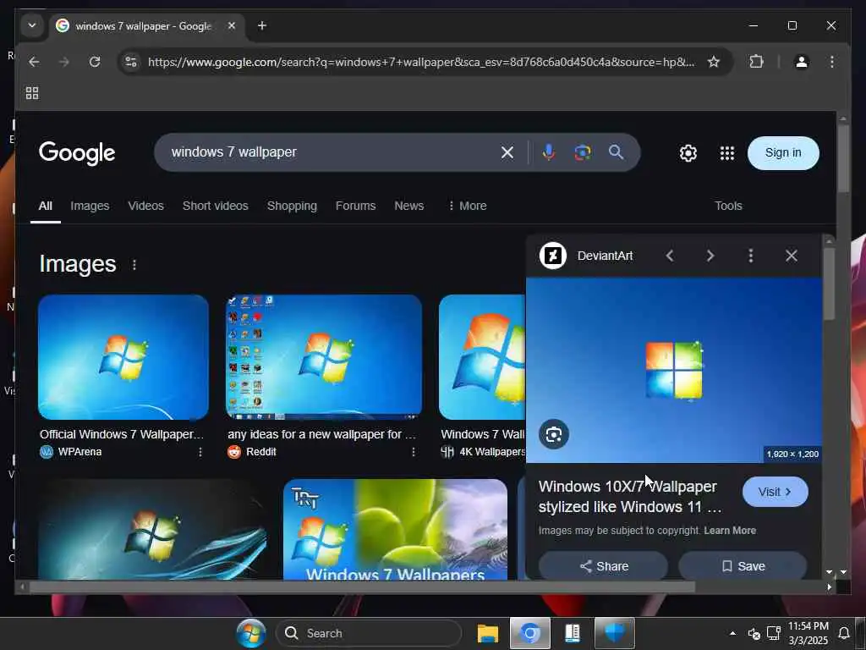This screenshot has width=866, height=650.
Task: Open the Windows 10X/7 wallpaper preview image
Action: point(674,370)
